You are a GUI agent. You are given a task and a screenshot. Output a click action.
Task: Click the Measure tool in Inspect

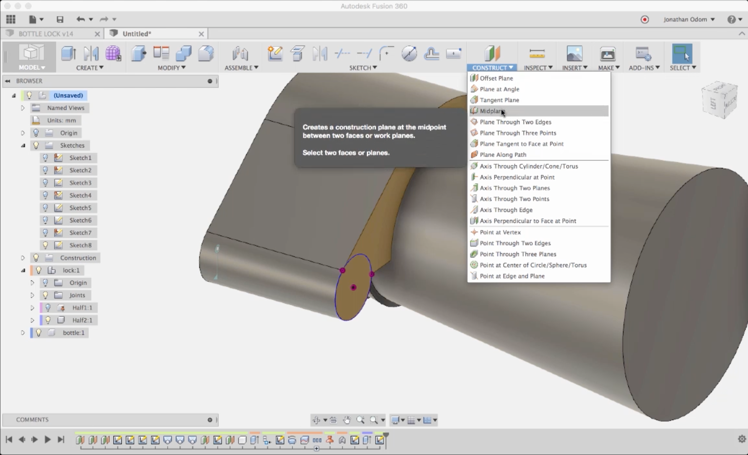tap(537, 53)
